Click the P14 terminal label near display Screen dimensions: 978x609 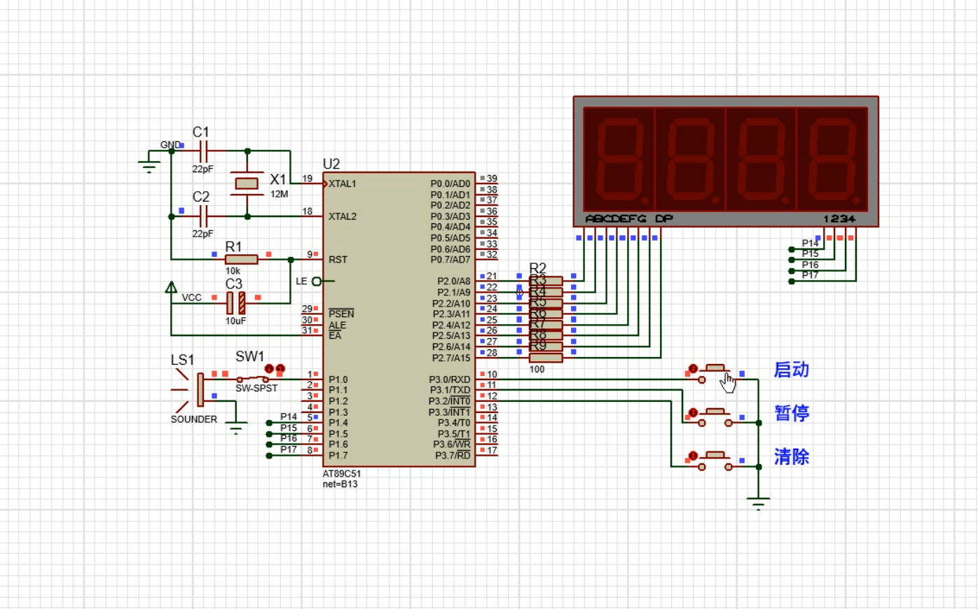pyautogui.click(x=810, y=243)
